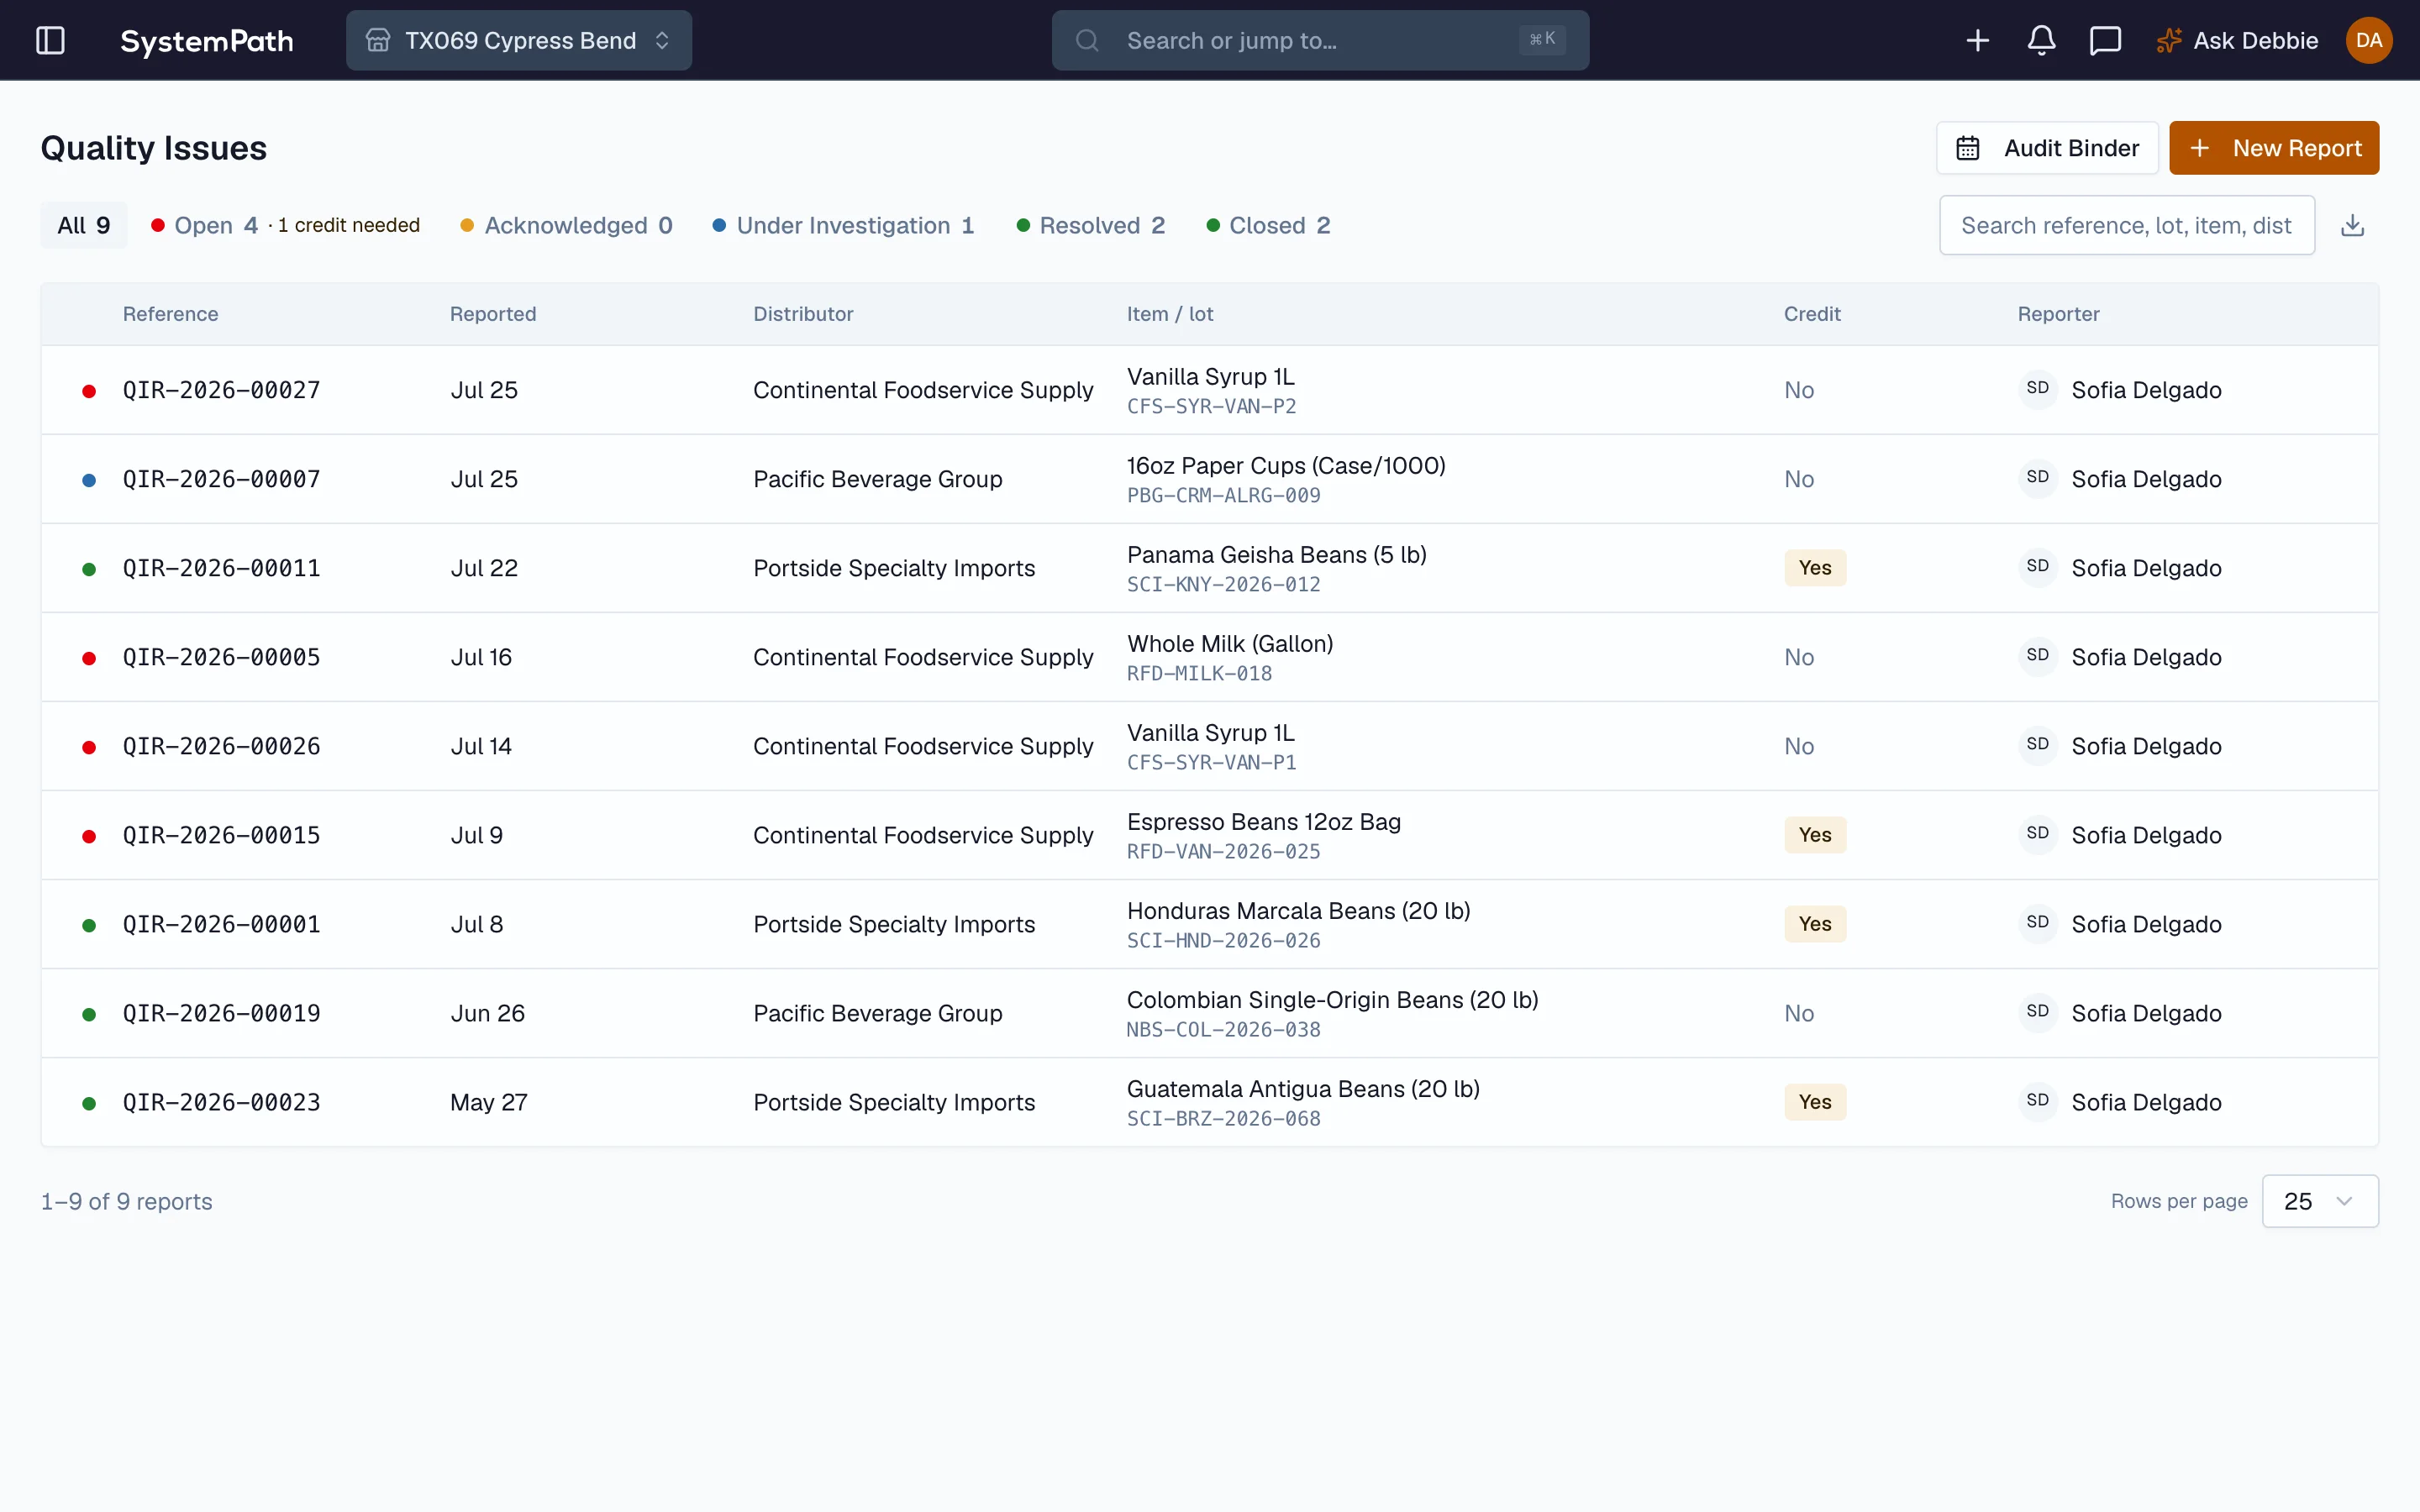This screenshot has width=2420, height=1512.
Task: Create a New Report
Action: click(2274, 148)
